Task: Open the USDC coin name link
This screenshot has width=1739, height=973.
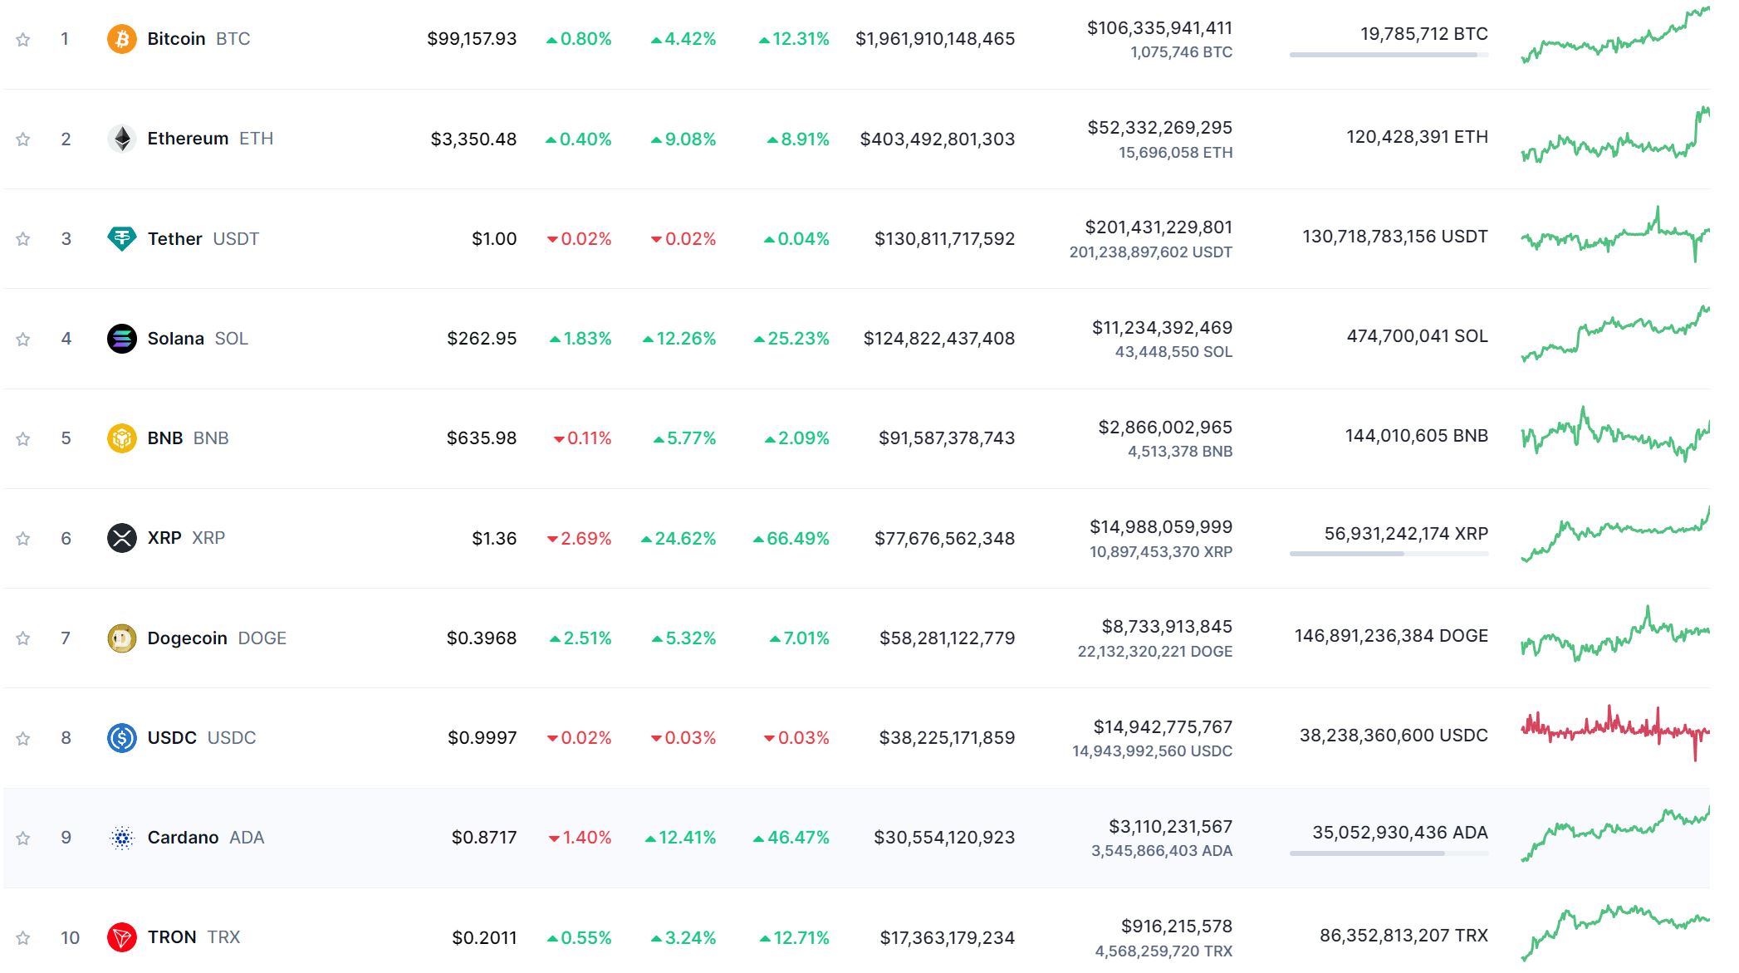Action: [172, 738]
